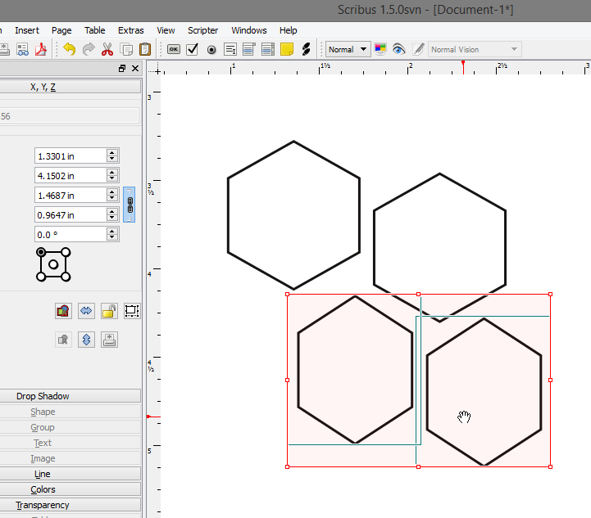591x518 pixels.
Task: Open the Normal image quality dropdown
Action: 348,49
